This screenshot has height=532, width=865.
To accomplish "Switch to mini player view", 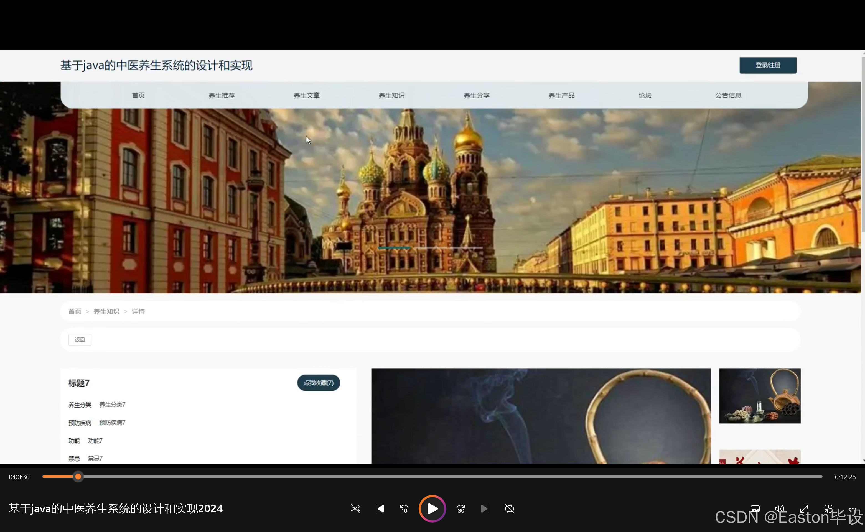I will (x=828, y=509).
